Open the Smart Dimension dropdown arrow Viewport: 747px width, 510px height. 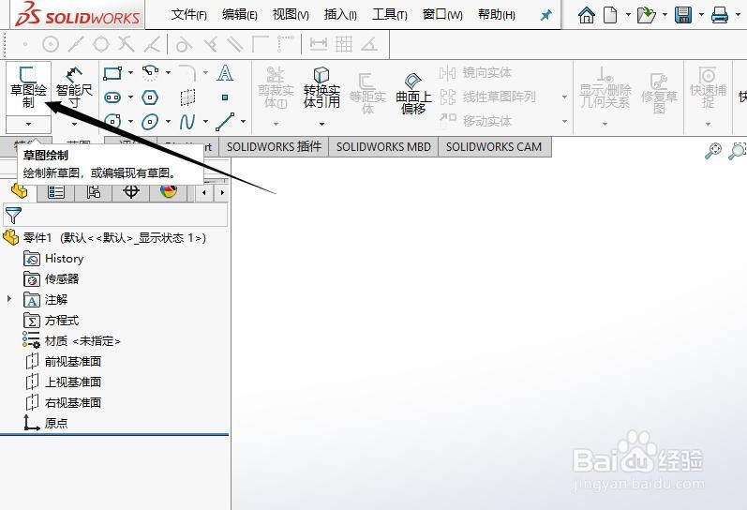click(x=74, y=124)
